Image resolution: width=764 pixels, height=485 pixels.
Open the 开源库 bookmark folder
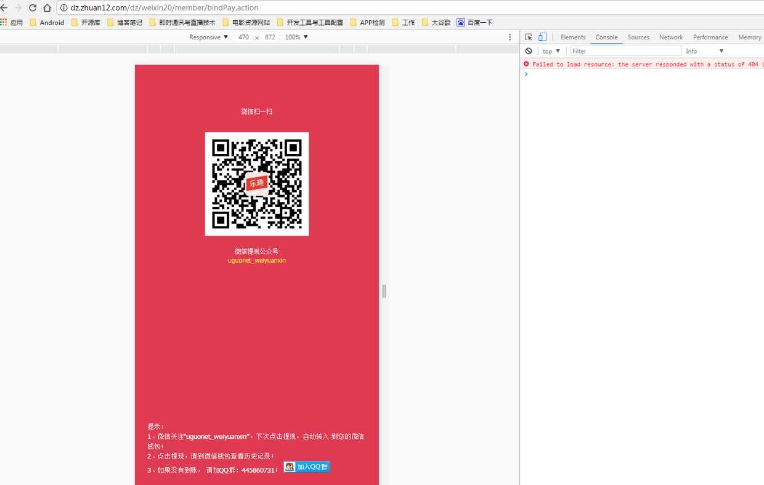click(86, 23)
